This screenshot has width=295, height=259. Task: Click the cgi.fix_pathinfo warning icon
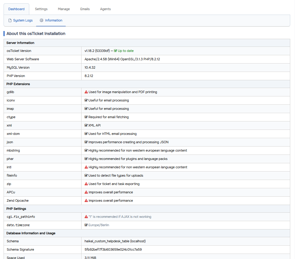86,217
